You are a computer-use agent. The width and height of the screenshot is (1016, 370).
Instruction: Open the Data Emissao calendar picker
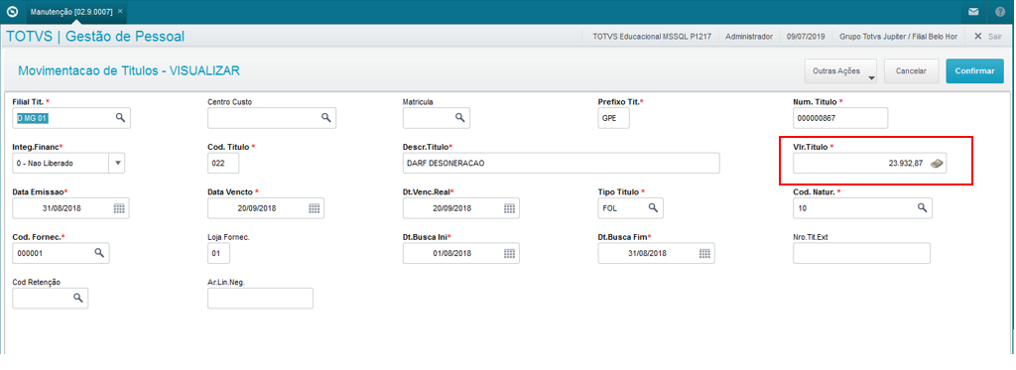[x=119, y=208]
